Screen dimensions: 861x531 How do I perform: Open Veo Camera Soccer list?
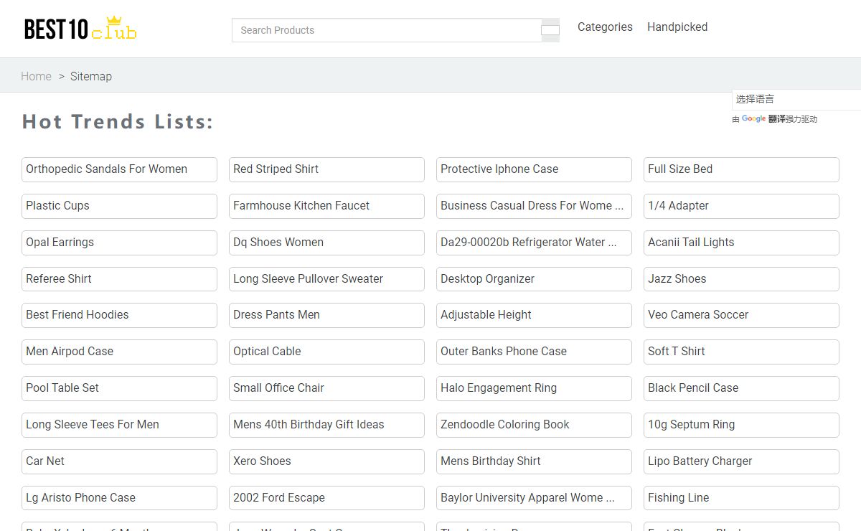click(741, 315)
